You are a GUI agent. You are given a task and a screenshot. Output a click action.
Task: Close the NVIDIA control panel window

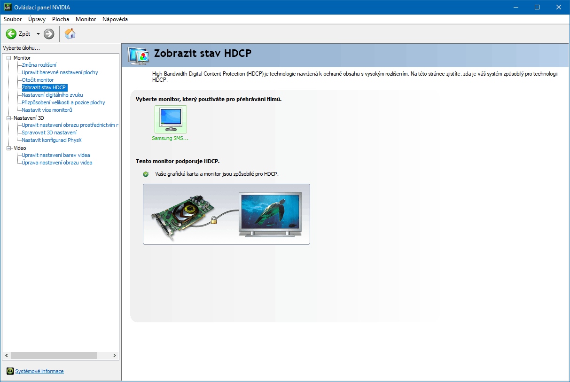point(559,7)
